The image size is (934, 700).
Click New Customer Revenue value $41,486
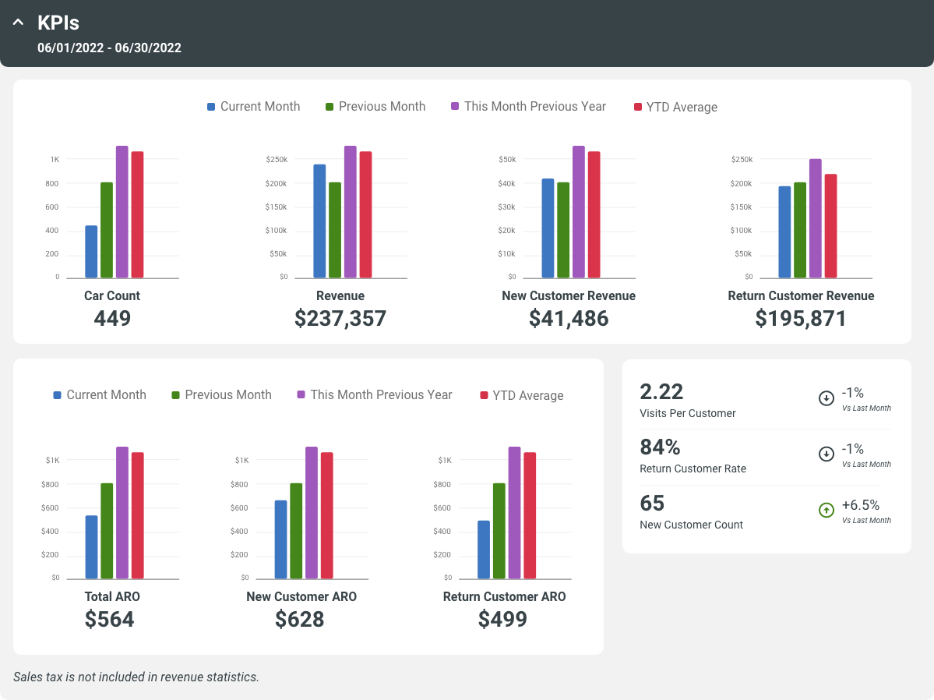click(x=569, y=318)
